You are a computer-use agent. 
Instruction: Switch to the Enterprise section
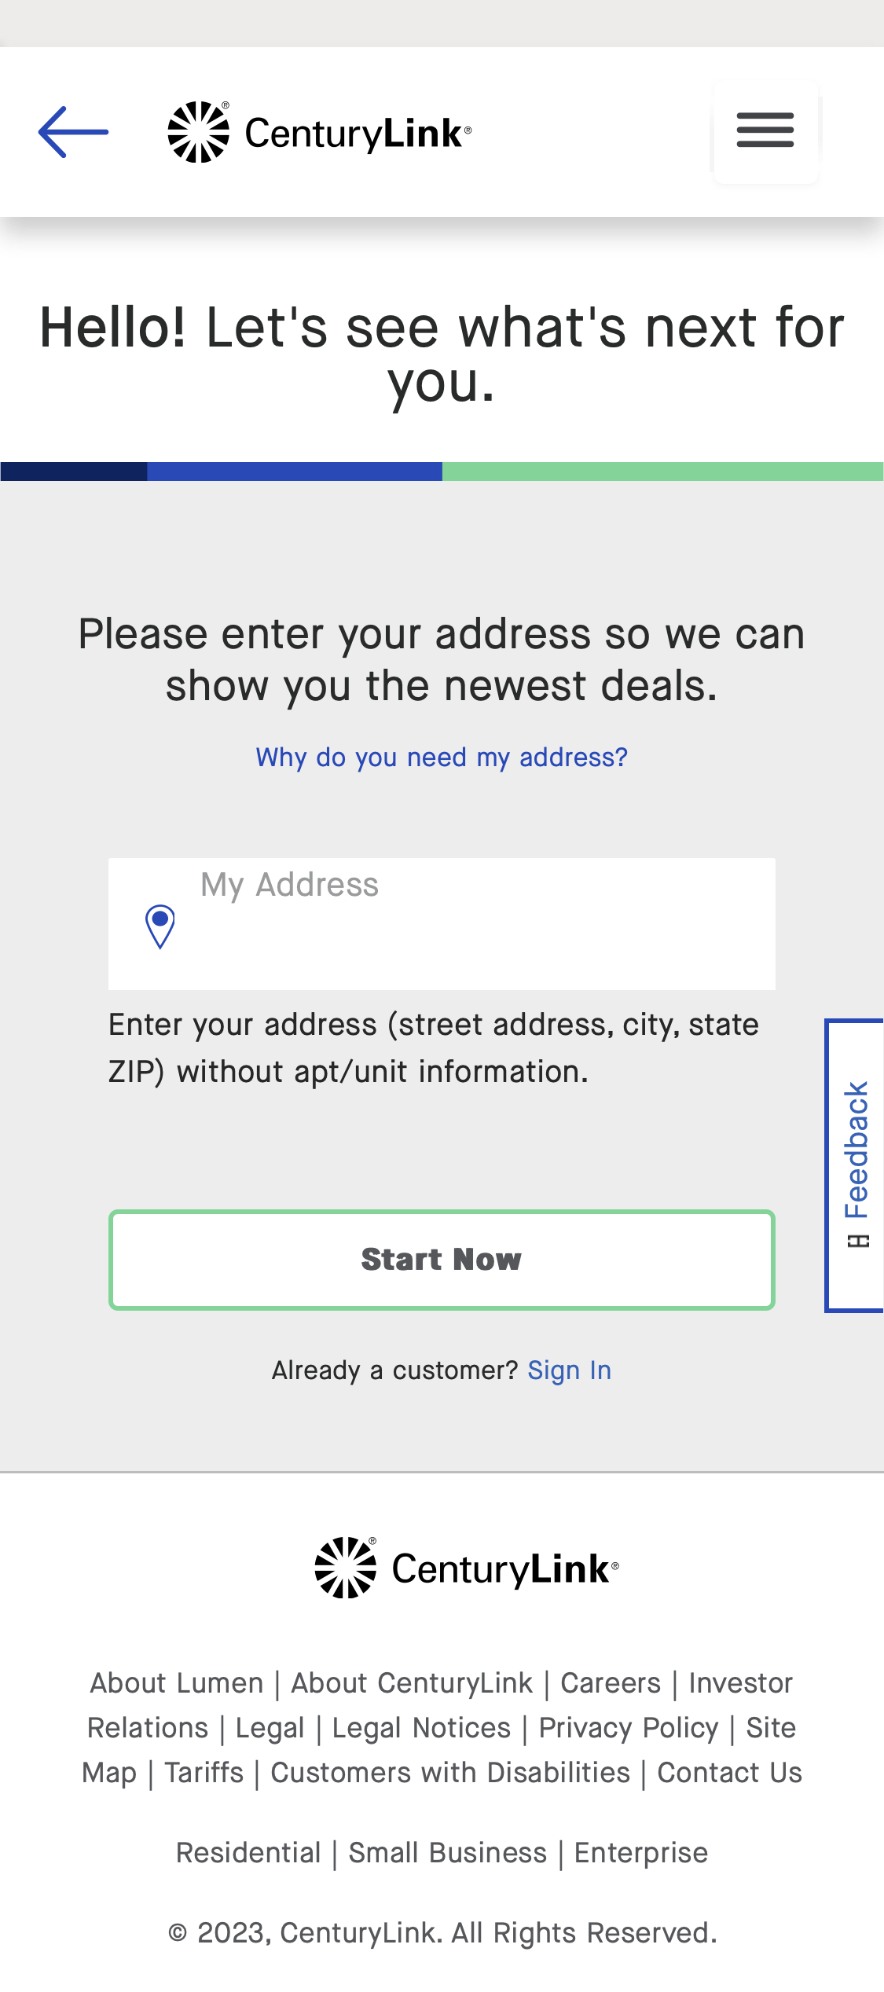(641, 1853)
